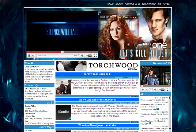
Task: Open the DOCTOR WHO navigation link
Action: pos(132,4)
